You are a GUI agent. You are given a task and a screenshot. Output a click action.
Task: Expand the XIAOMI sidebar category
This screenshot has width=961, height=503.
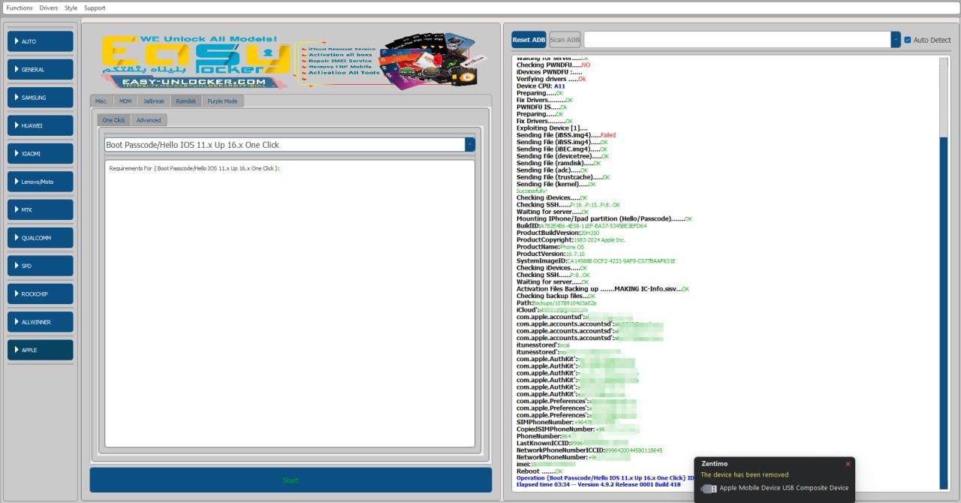[x=41, y=153]
